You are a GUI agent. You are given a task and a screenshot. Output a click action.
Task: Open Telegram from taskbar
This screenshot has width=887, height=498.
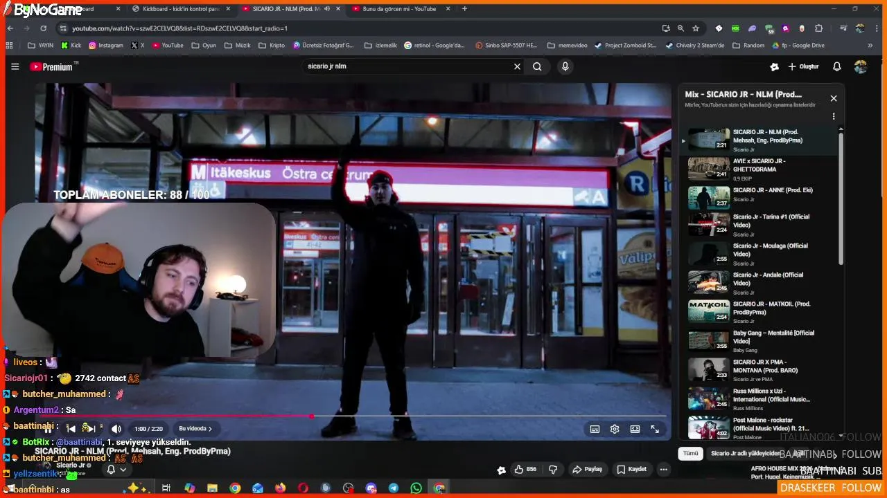point(394,488)
